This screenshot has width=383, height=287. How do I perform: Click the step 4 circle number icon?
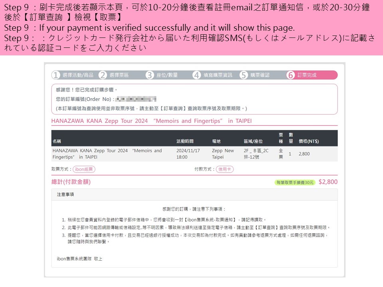pyautogui.click(x=197, y=75)
